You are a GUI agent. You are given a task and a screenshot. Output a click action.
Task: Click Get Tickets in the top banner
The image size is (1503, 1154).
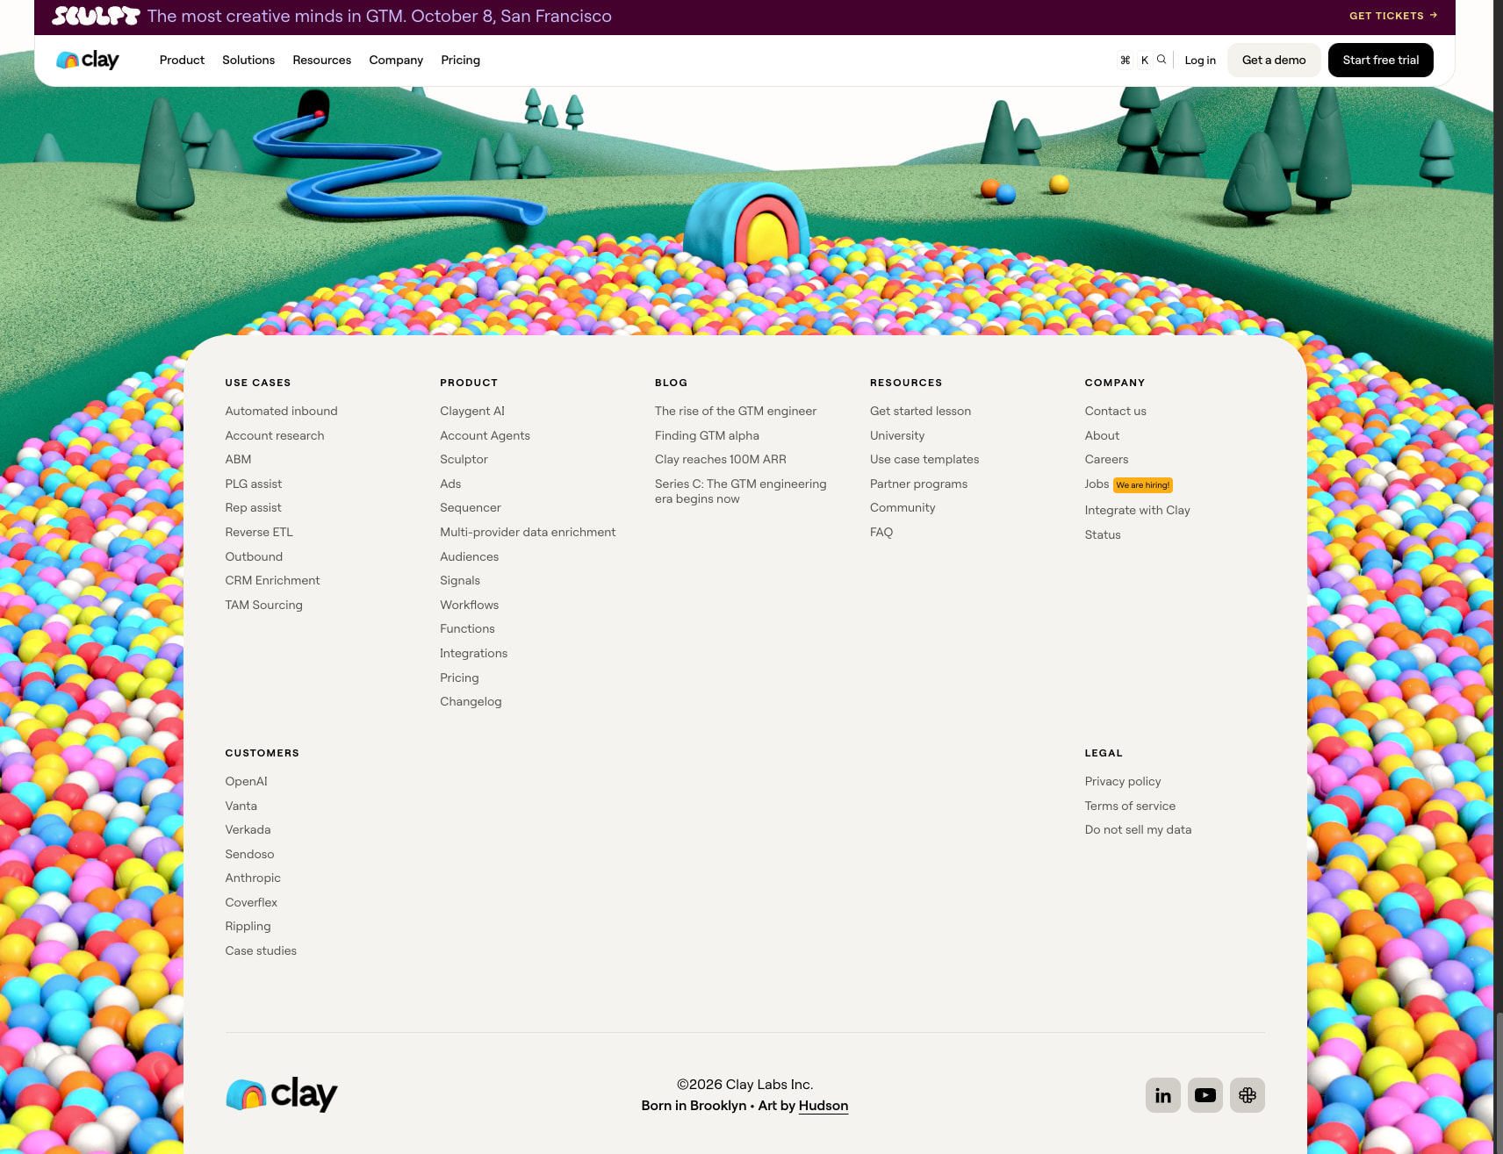coord(1393,16)
